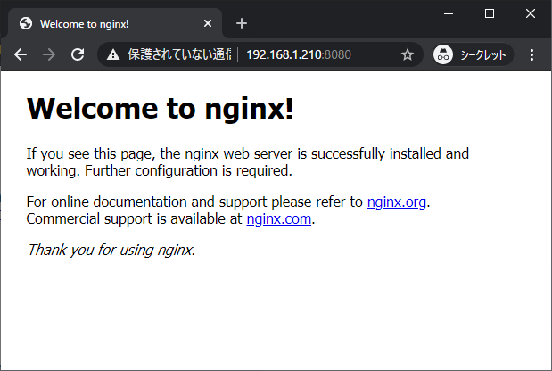
Task: Click 'Commercial support is available at' text
Action: 134,218
